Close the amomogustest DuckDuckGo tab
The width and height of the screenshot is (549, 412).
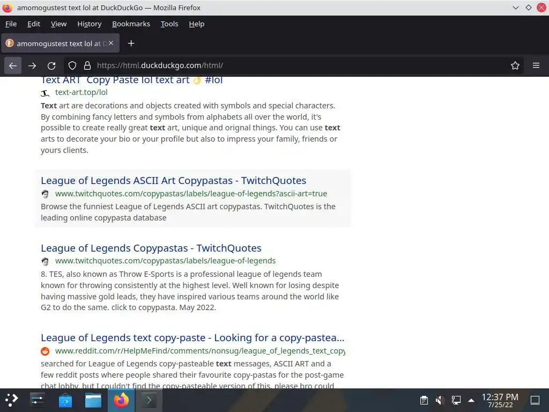[111, 43]
